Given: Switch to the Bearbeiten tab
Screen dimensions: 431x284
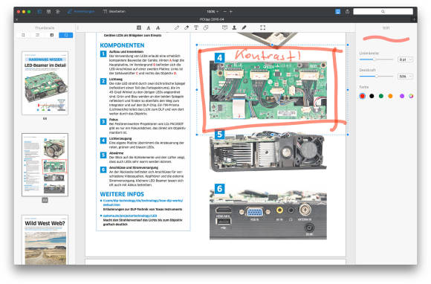Looking at the screenshot, I should [114, 11].
